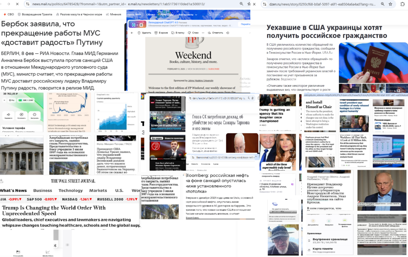Tap Настроить button in banking app
The width and height of the screenshot is (408, 257).
34,116
